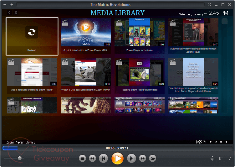
Task: Select the Big Buck Bunny timeline thumbnail
Action: pyautogui.click(x=32, y=105)
